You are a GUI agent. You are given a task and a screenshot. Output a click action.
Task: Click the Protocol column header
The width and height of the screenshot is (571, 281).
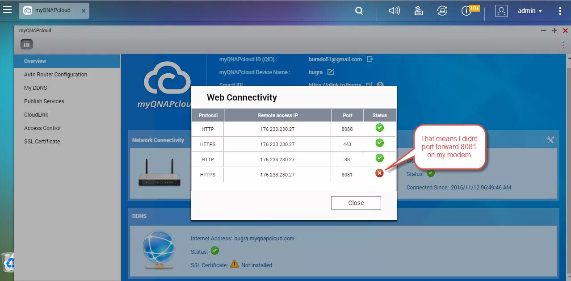[x=208, y=115]
